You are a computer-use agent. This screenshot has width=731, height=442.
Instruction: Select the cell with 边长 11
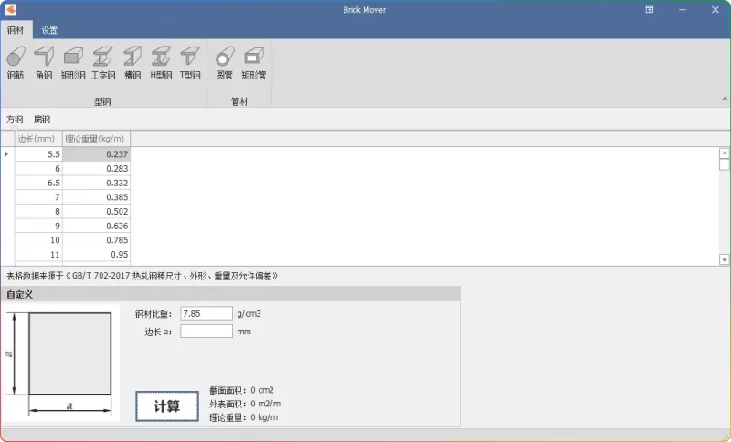point(38,254)
